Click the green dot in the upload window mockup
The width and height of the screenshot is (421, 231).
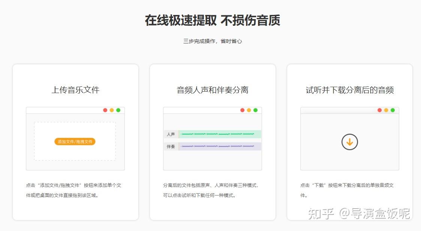point(118,110)
